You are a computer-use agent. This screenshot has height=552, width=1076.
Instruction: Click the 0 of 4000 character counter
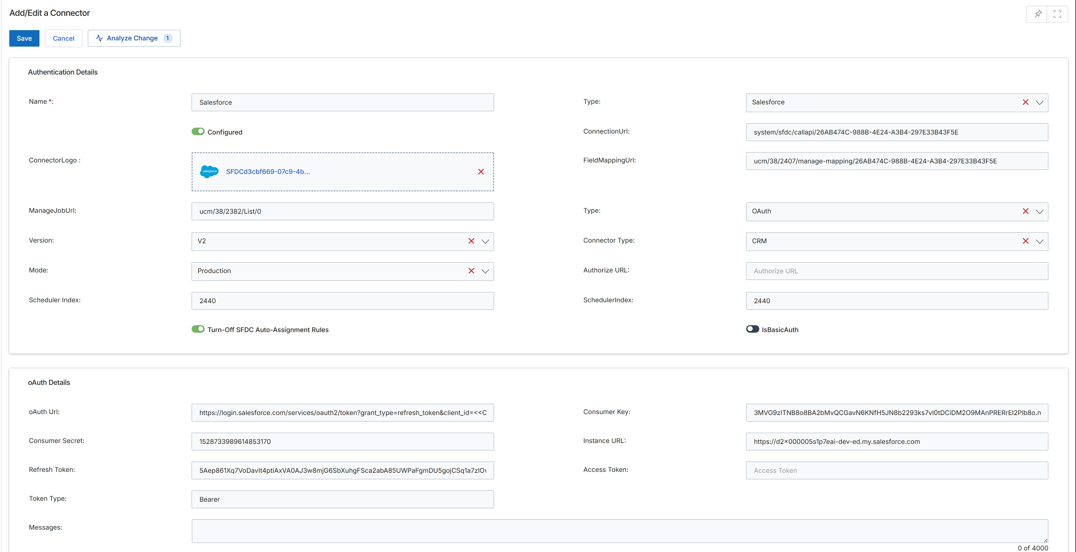[x=1033, y=548]
